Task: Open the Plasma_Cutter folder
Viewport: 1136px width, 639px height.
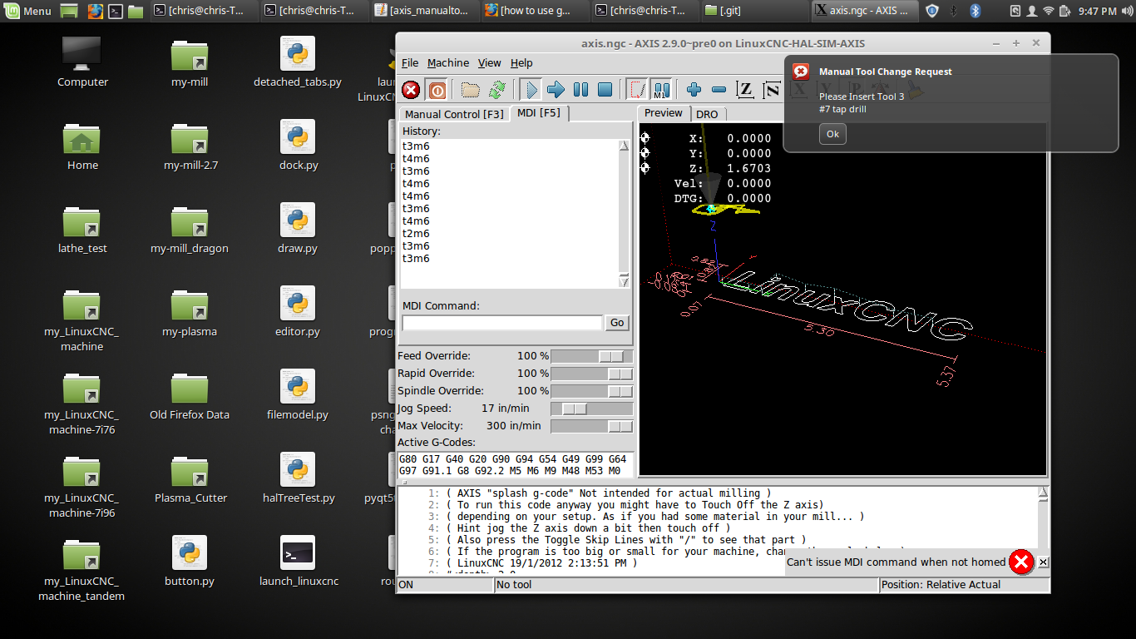Action: (x=190, y=478)
